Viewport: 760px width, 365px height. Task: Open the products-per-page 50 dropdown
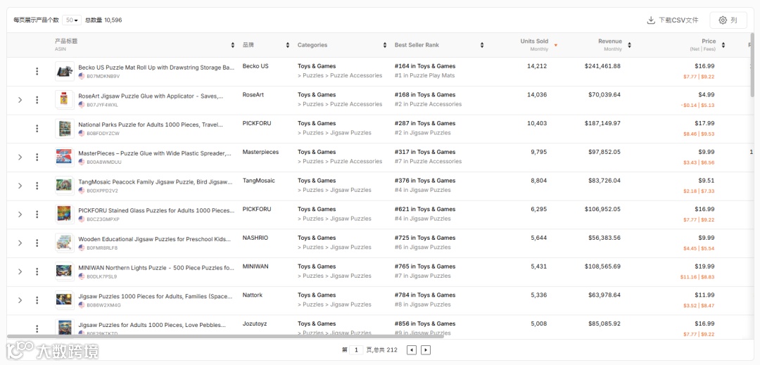(x=72, y=20)
